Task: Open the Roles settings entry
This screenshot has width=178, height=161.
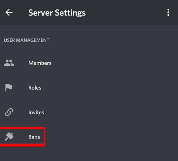Action: 89,88
